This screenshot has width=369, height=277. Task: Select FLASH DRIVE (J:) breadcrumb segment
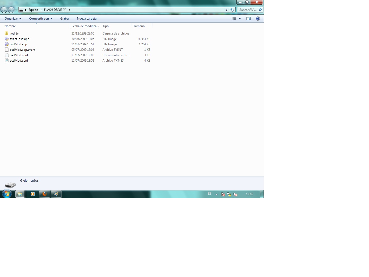coord(55,10)
